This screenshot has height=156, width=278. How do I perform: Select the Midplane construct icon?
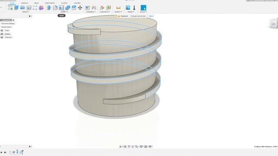(x=108, y=8)
